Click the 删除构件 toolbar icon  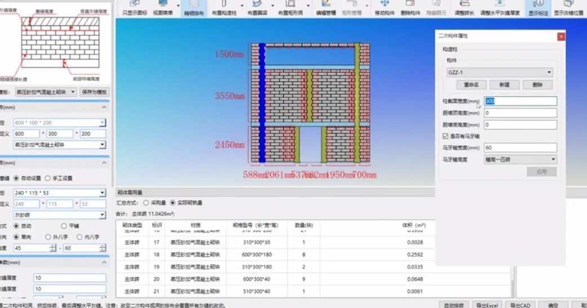coord(410,8)
